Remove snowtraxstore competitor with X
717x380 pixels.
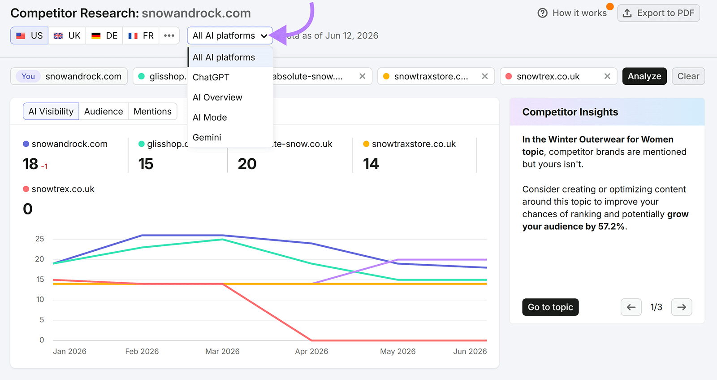485,76
